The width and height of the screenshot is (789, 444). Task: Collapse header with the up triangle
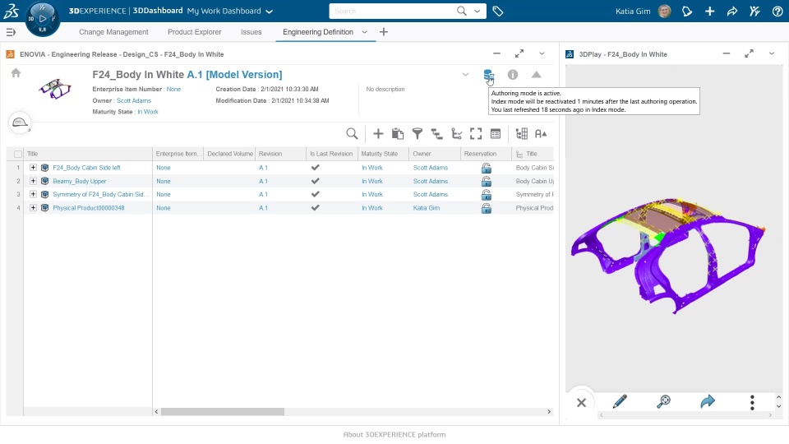tap(537, 75)
